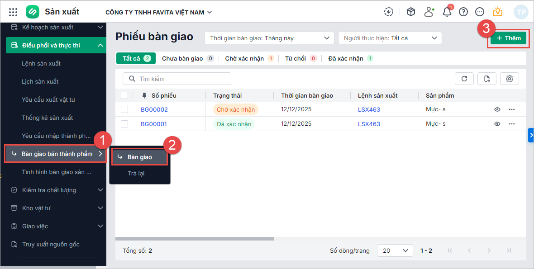Open the download status icon
This screenshot has height=269, width=534.
(388, 12)
